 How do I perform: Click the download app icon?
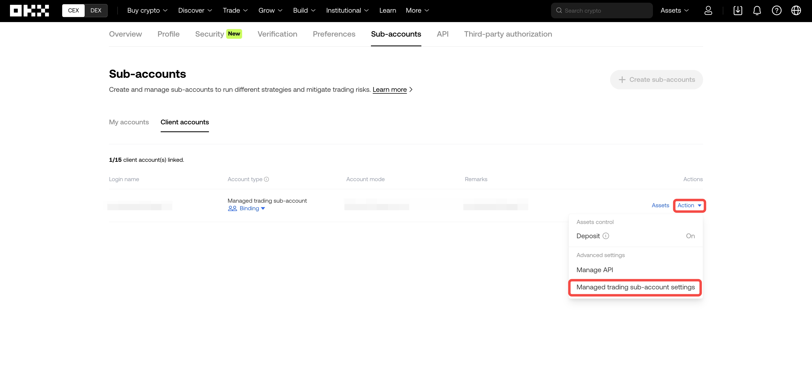point(738,10)
